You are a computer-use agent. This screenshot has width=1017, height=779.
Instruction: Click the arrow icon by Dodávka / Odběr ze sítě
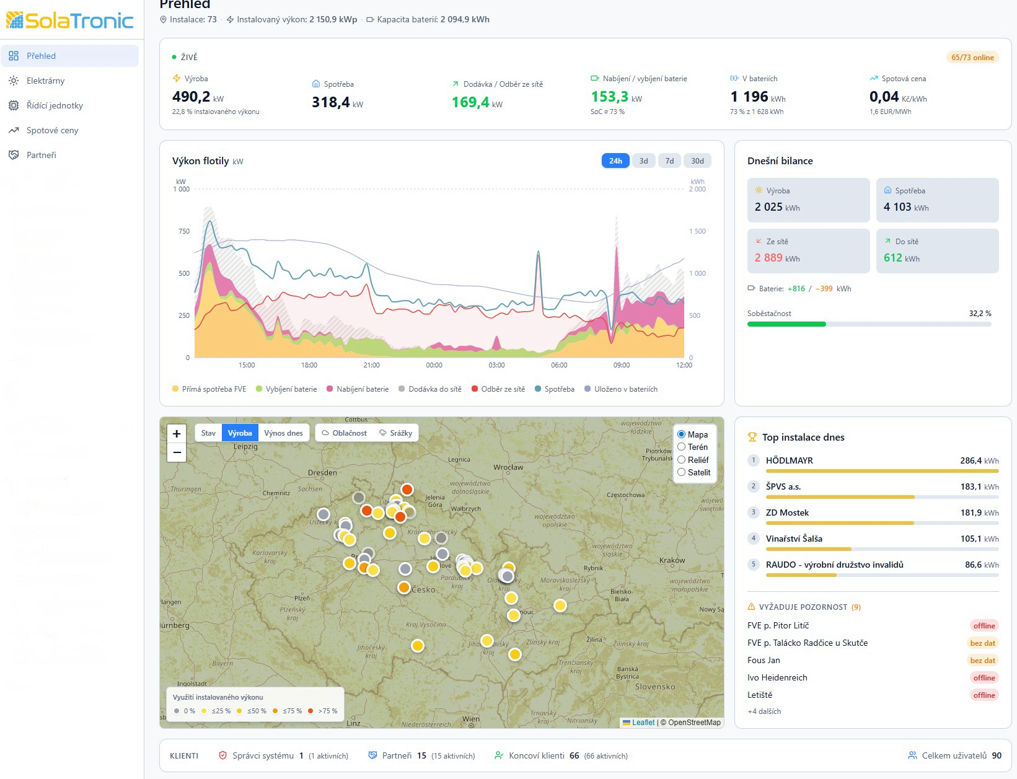click(456, 84)
